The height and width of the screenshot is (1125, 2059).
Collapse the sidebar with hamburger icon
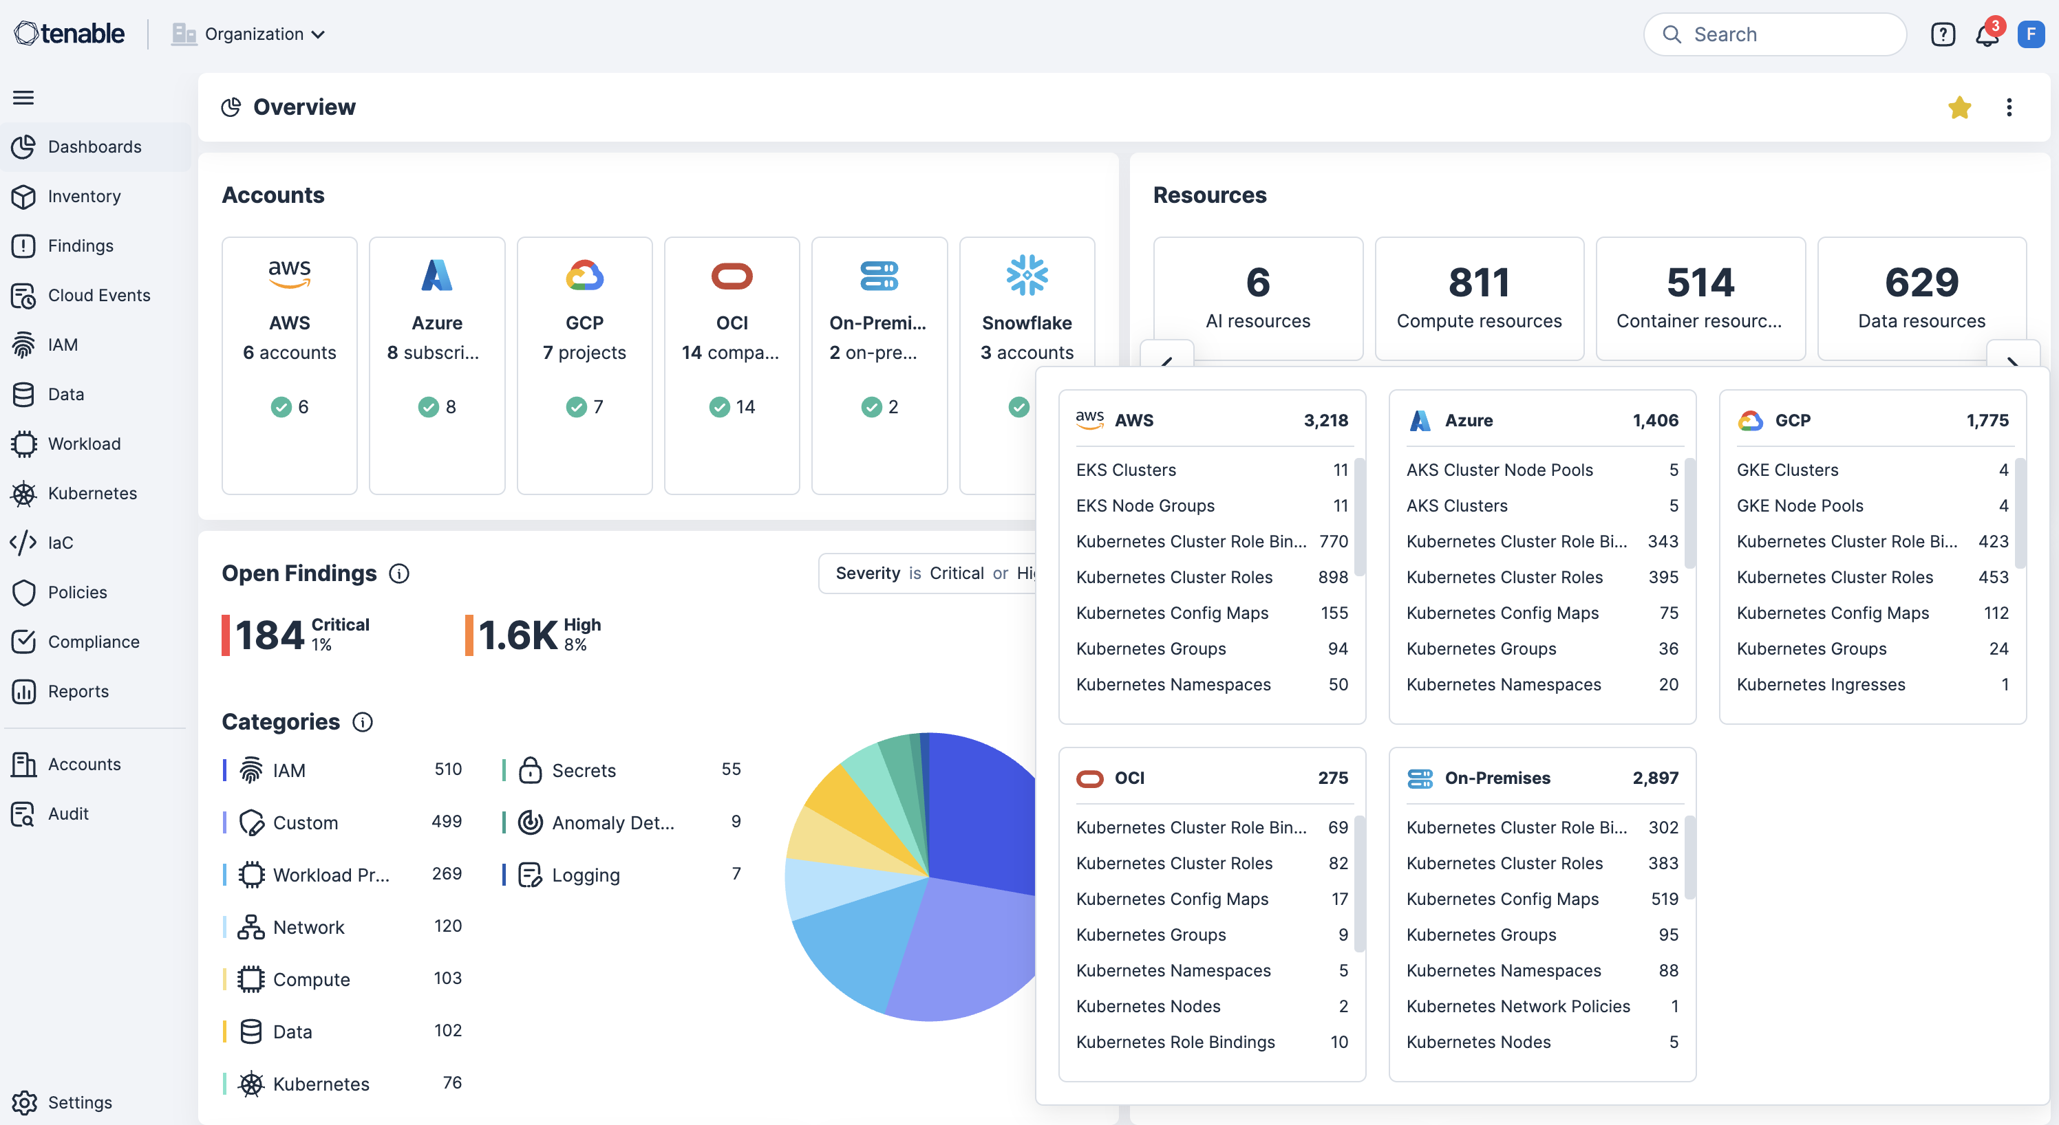pos(23,98)
